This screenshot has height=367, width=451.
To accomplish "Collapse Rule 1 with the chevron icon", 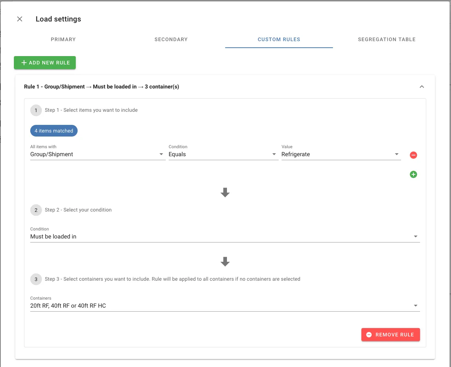I will click(421, 87).
